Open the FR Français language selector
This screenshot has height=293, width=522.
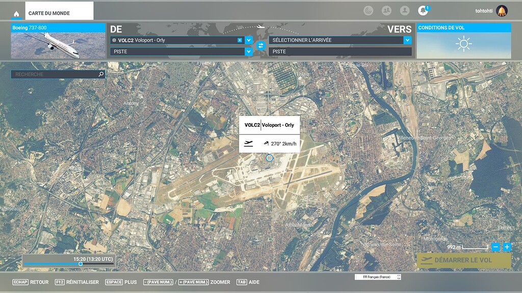pyautogui.click(x=378, y=277)
